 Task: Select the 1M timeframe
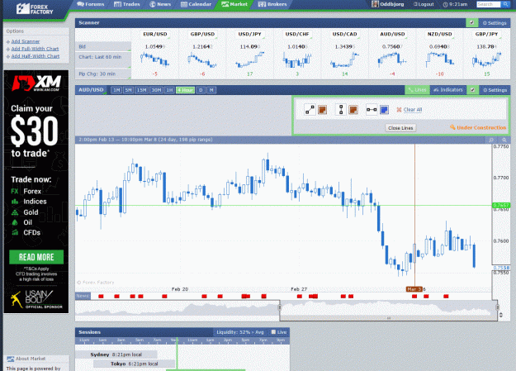point(116,90)
